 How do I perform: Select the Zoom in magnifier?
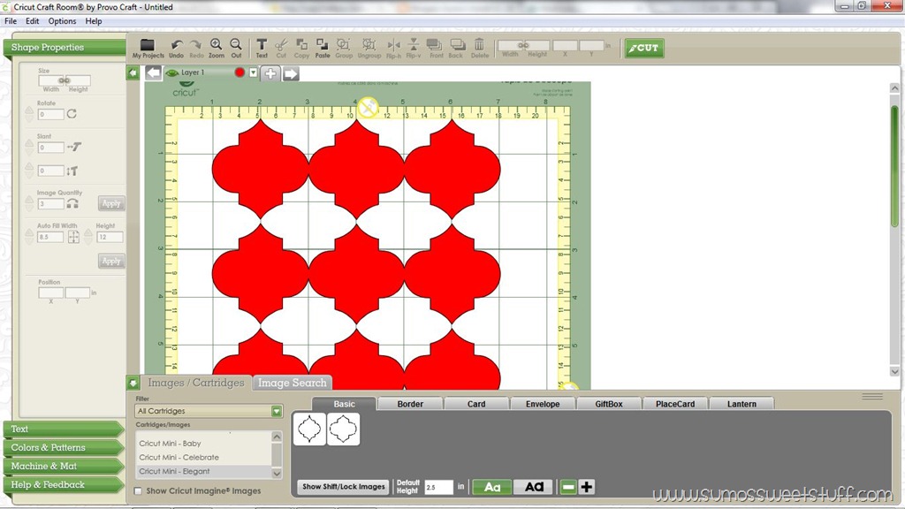tap(216, 44)
